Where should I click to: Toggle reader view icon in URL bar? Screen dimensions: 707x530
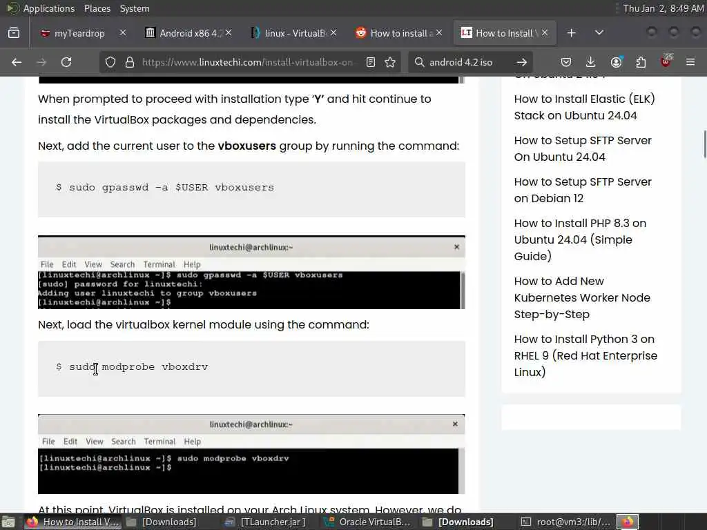(x=371, y=62)
